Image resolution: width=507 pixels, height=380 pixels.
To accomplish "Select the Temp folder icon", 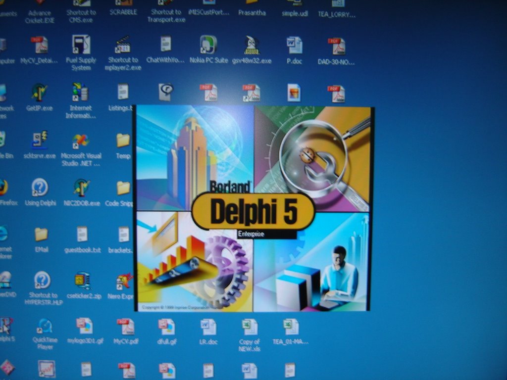I will tap(123, 140).
